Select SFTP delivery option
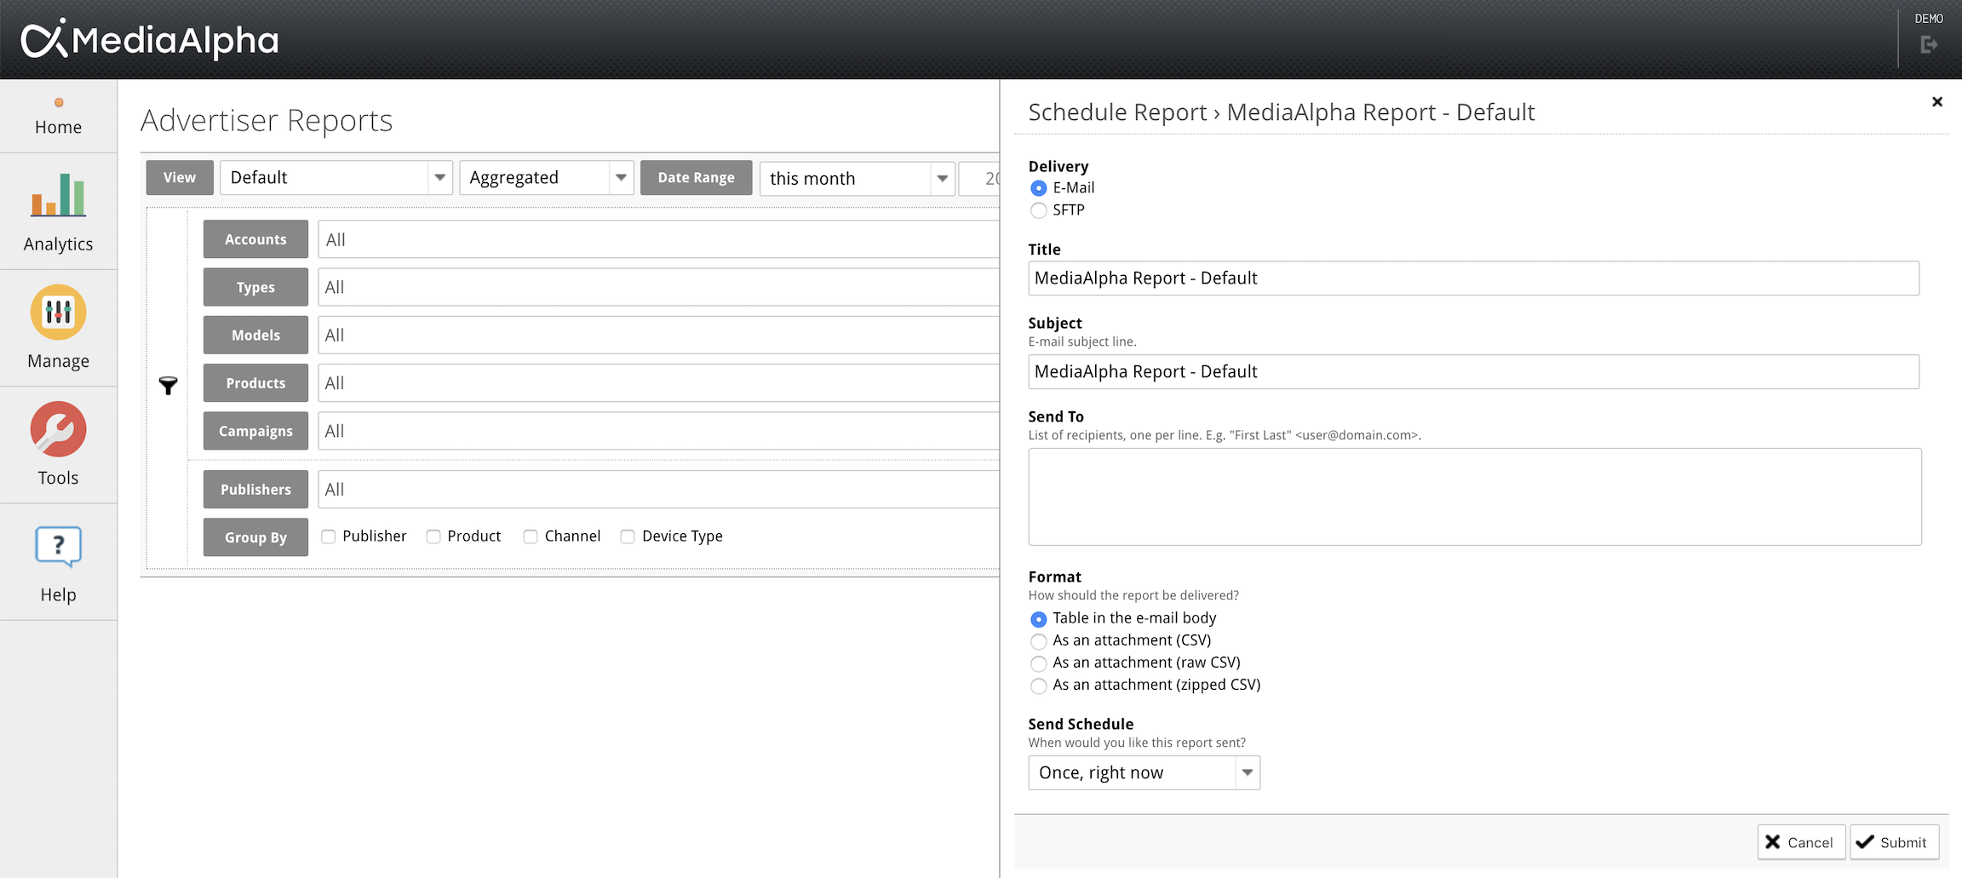 click(1038, 210)
